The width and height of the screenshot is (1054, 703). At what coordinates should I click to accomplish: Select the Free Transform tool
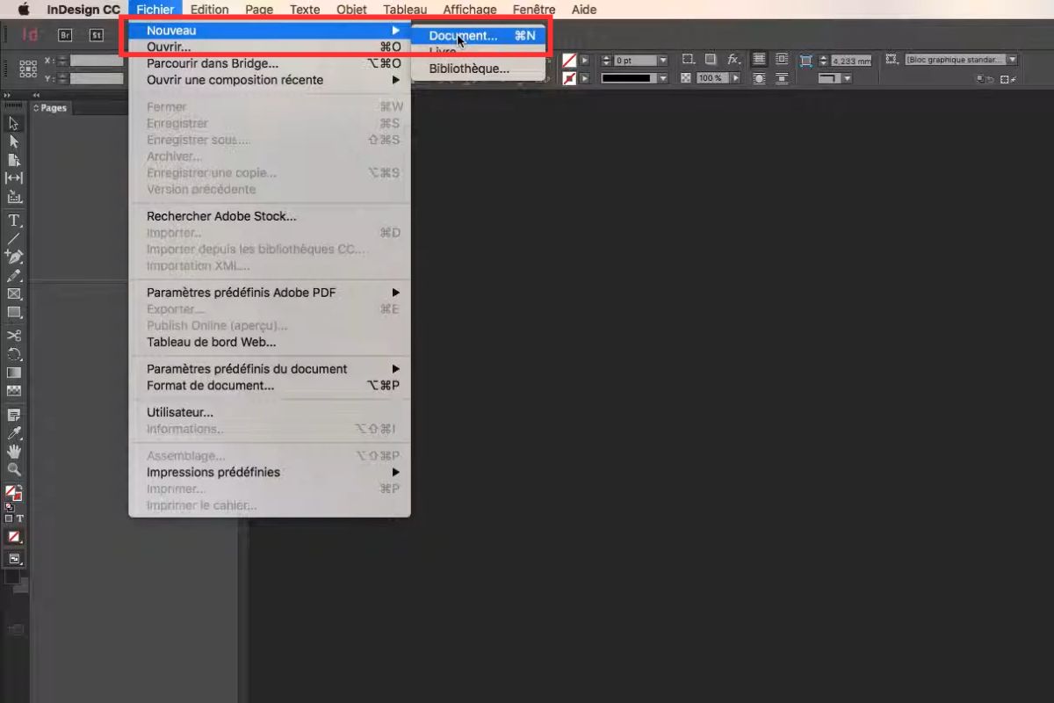click(14, 354)
